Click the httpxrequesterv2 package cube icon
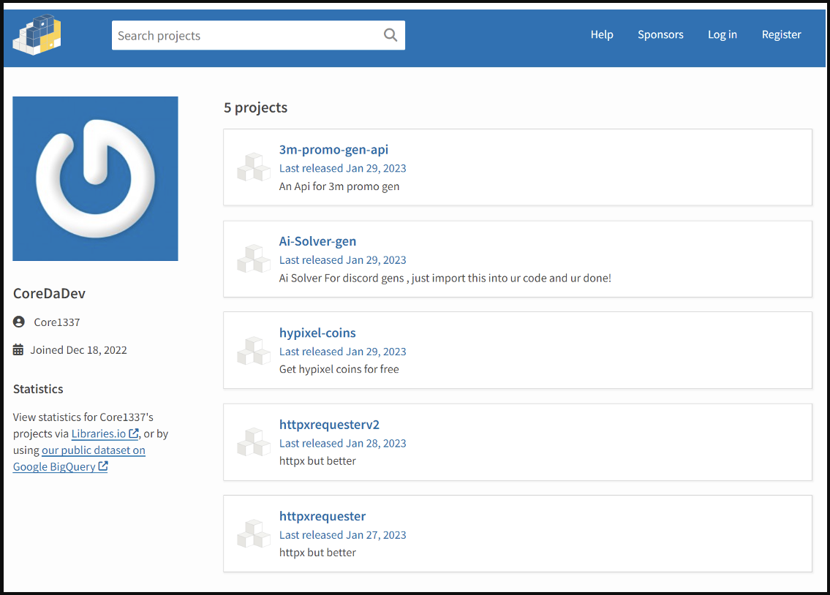This screenshot has height=595, width=830. [254, 442]
